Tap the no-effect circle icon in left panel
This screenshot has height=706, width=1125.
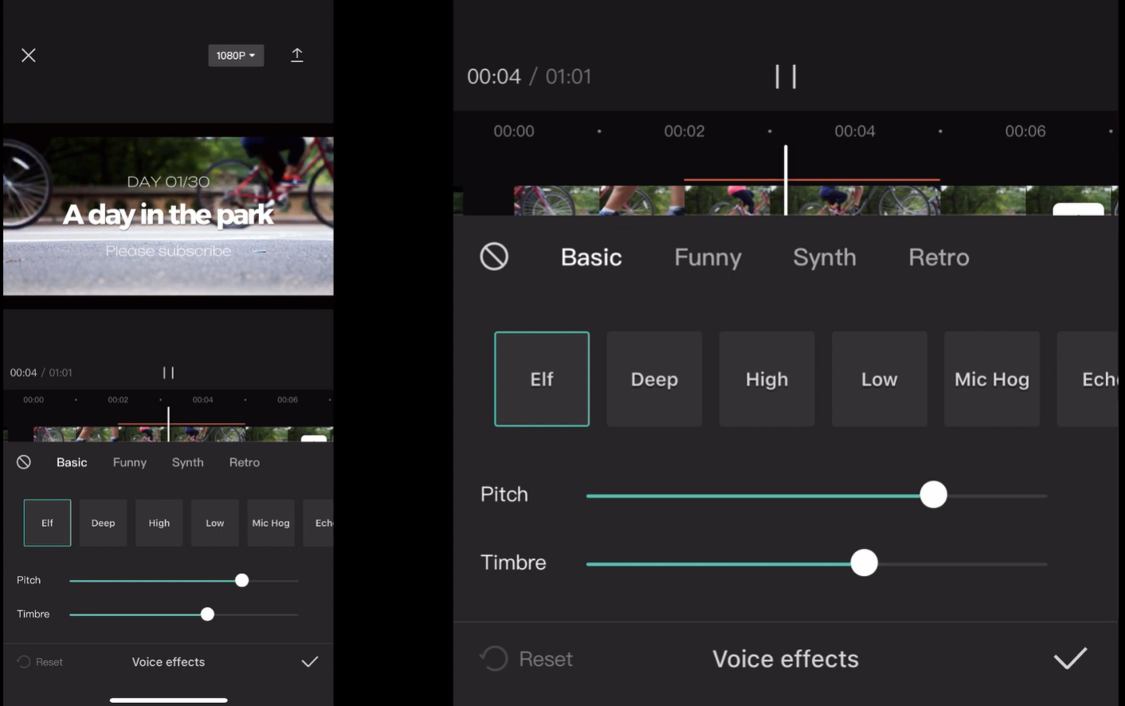point(23,461)
